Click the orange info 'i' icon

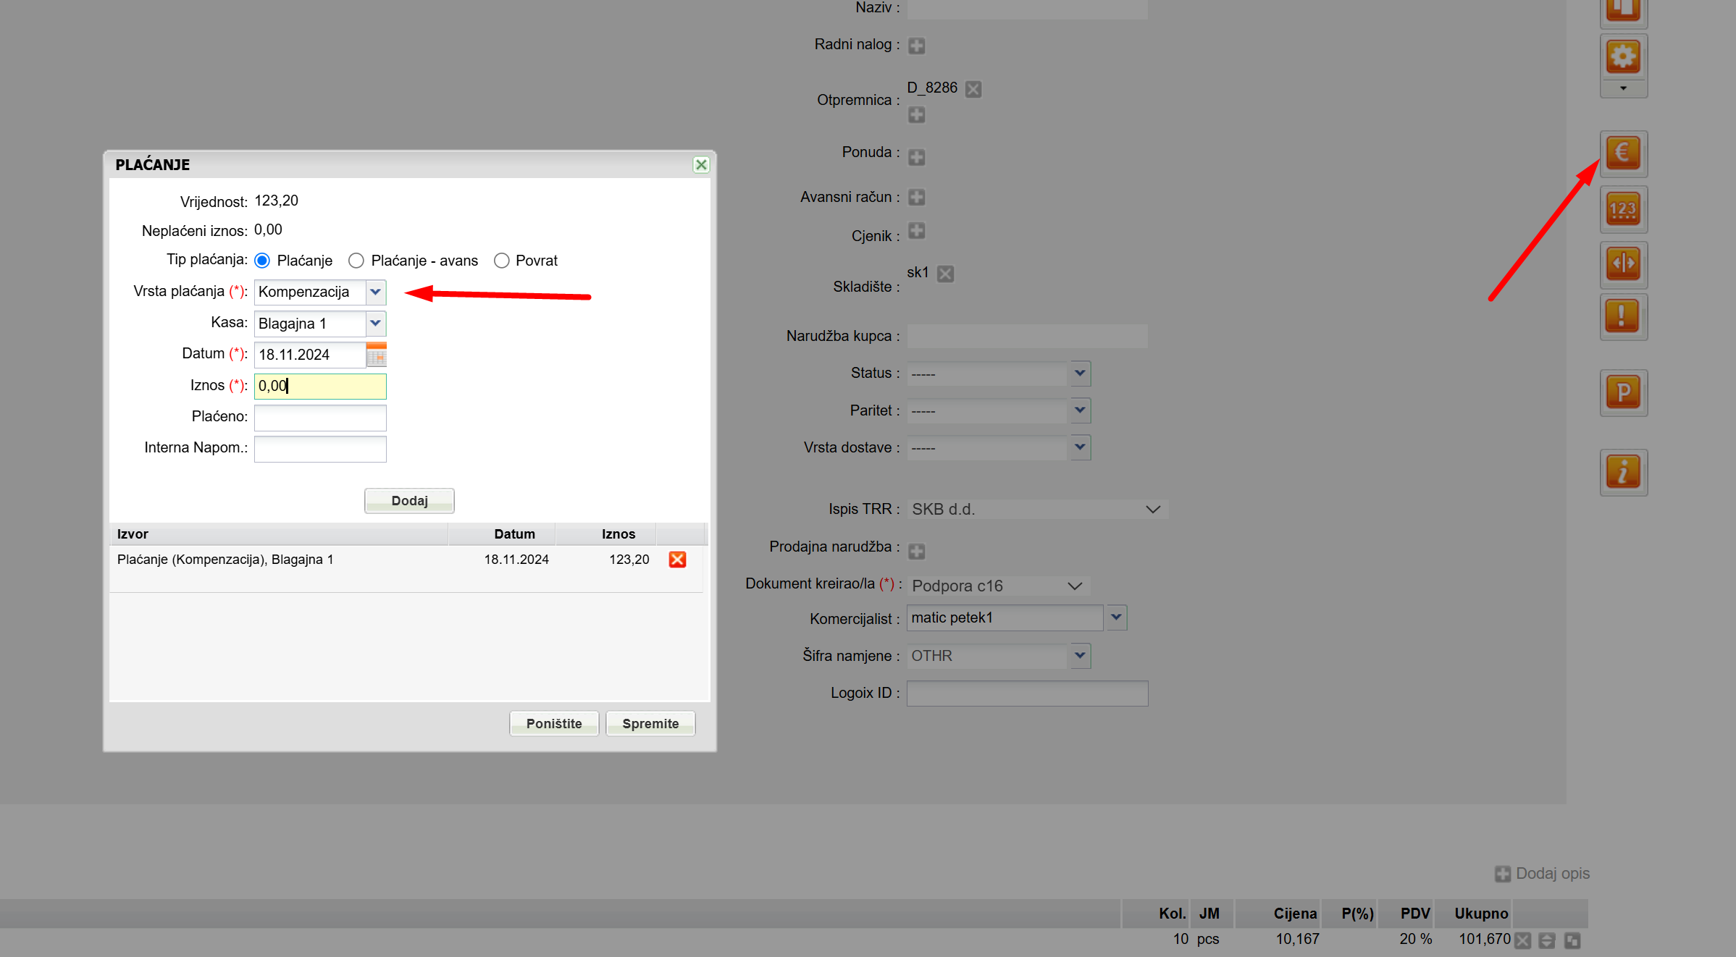click(1622, 472)
